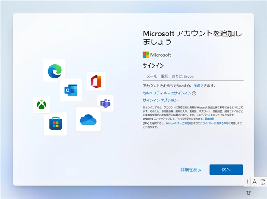Click the Microsoft Edge icon tile
The height and width of the screenshot is (199, 267).
tap(54, 70)
